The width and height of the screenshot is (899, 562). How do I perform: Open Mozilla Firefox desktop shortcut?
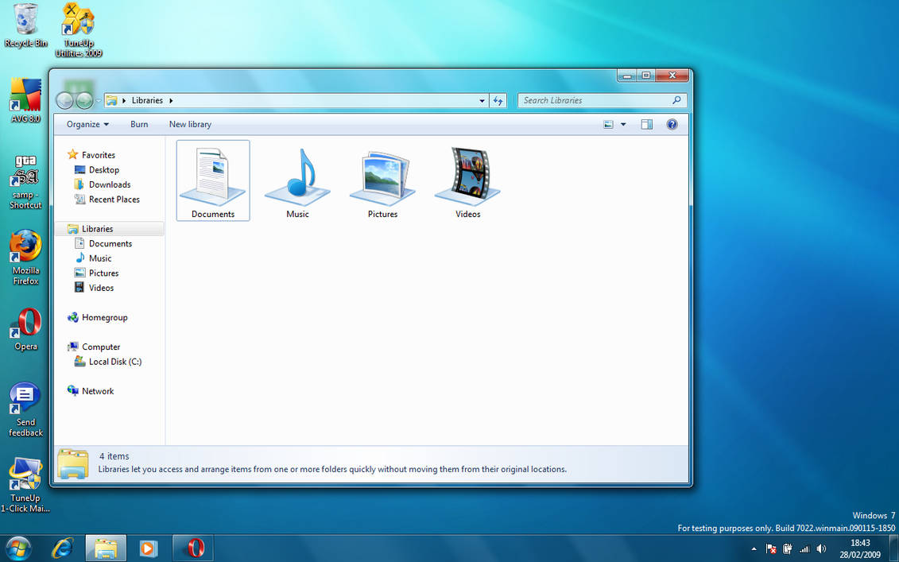click(x=25, y=257)
